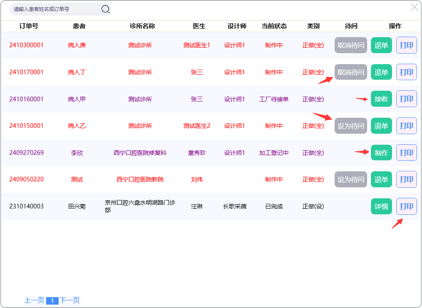Print order 2410300001
The image size is (422, 308).
pos(406,45)
